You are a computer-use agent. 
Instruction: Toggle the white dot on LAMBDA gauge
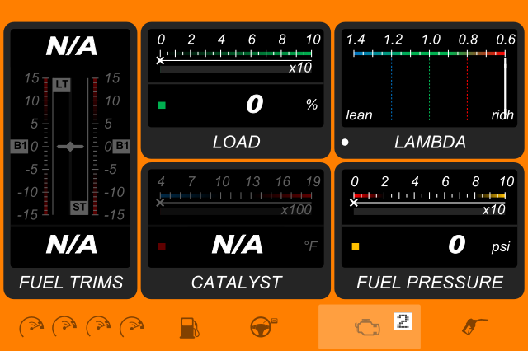tap(345, 143)
